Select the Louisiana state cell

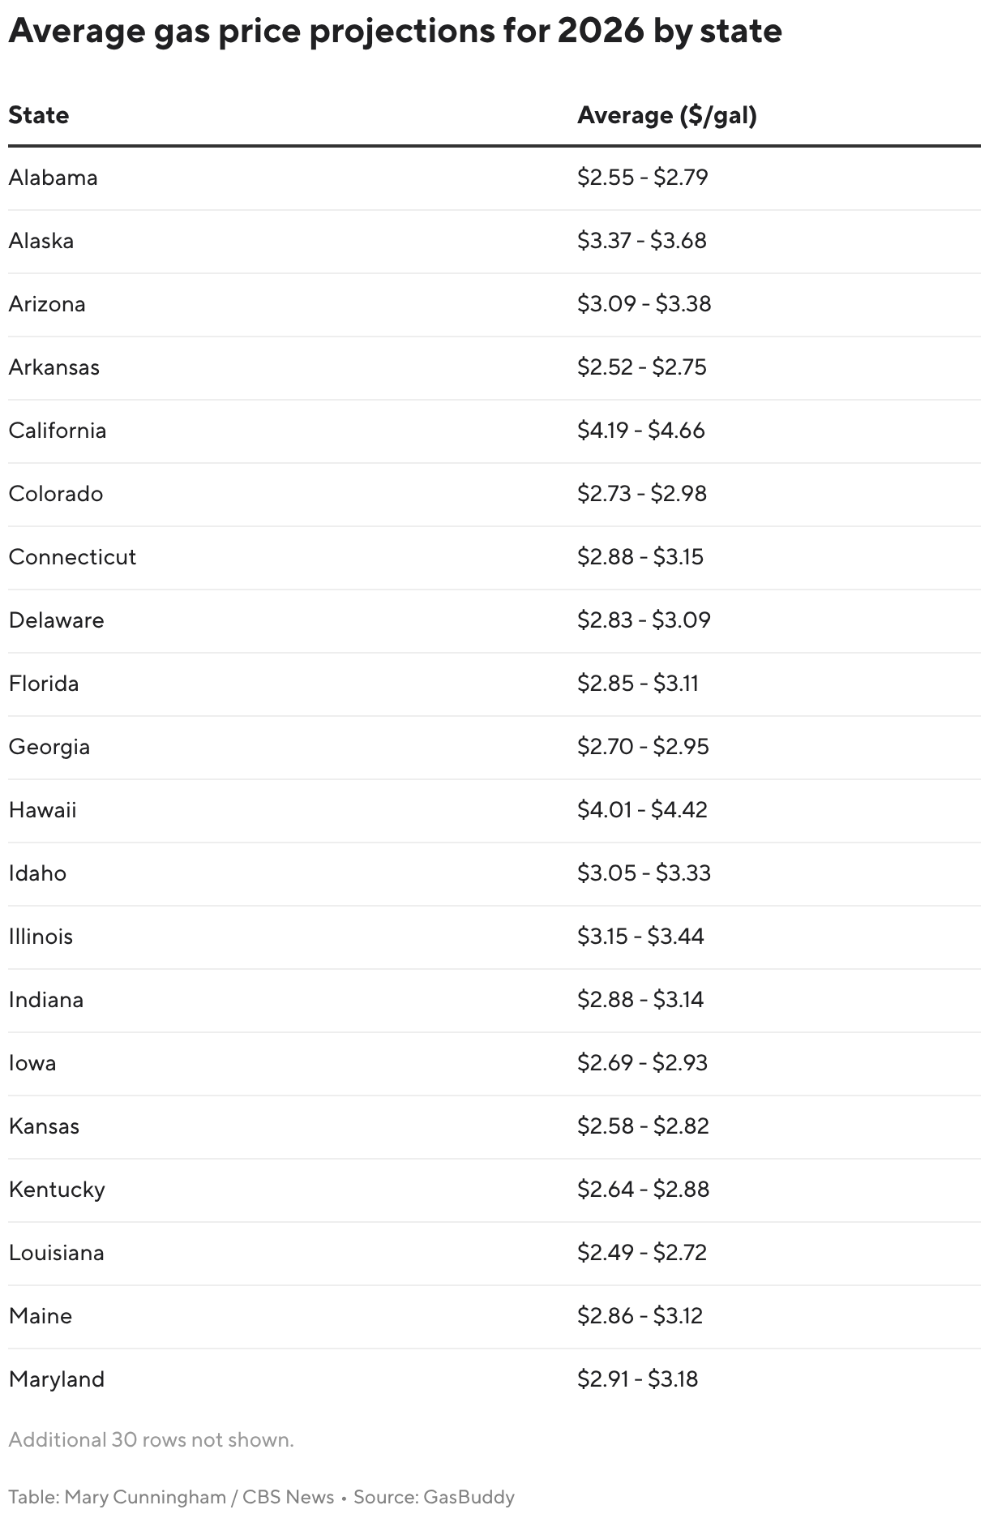tap(57, 1253)
